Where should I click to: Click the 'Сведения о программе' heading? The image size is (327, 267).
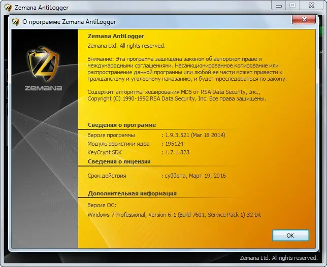[x=122, y=125]
